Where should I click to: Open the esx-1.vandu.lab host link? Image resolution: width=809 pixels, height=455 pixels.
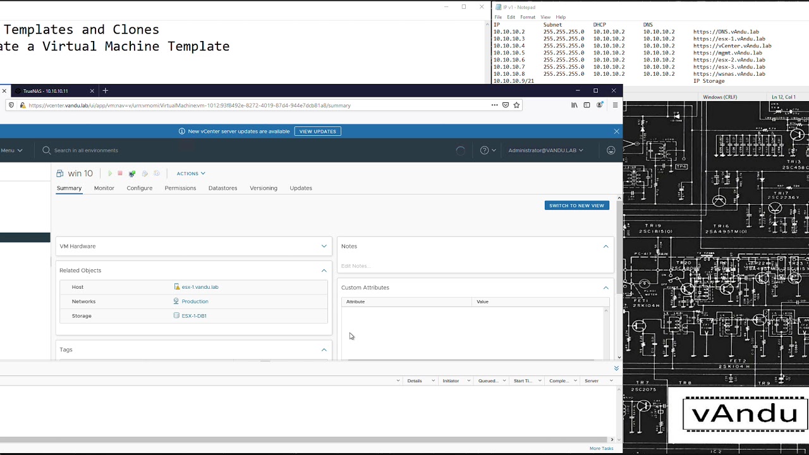[200, 287]
